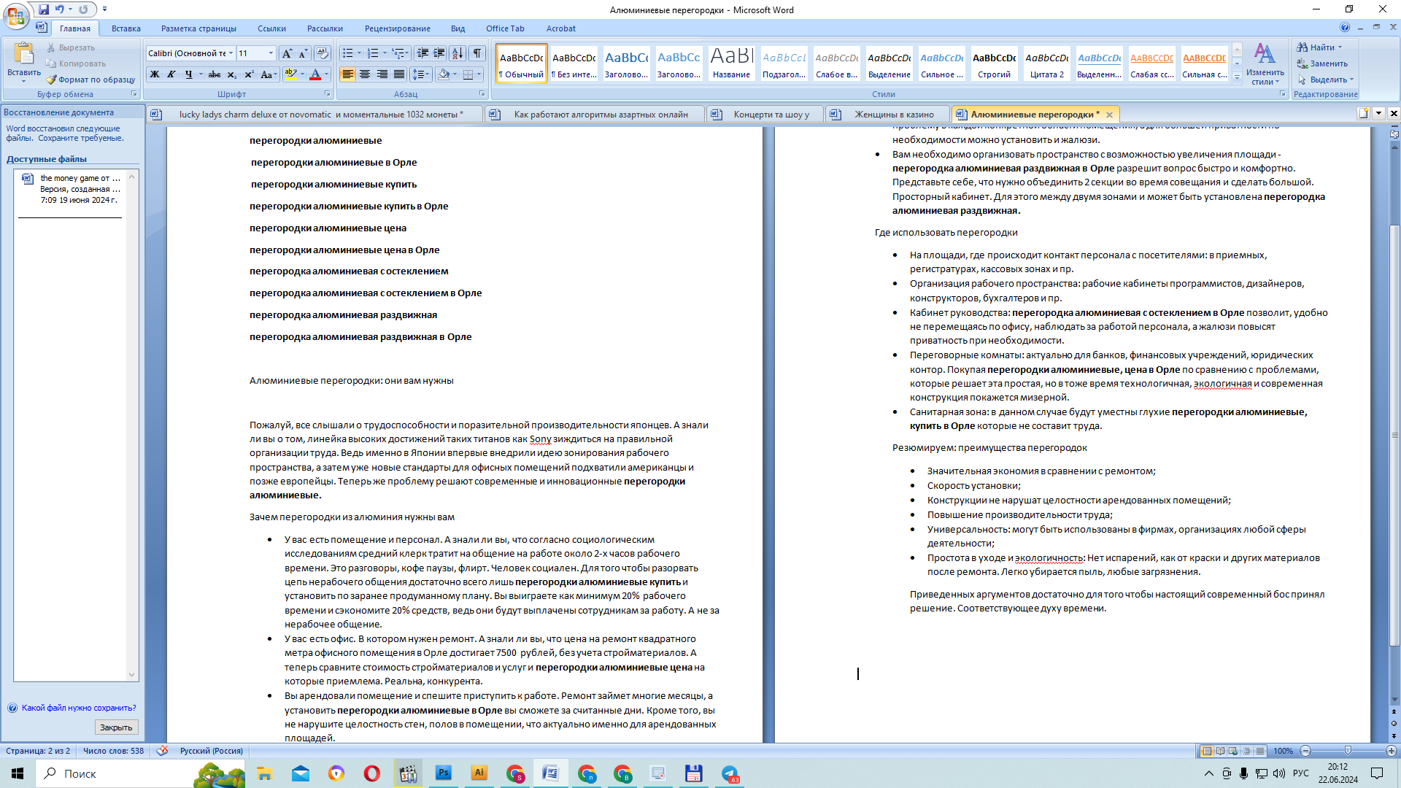Viewport: 1401px width, 788px height.
Task: Click the Format Painter brush
Action: click(51, 80)
